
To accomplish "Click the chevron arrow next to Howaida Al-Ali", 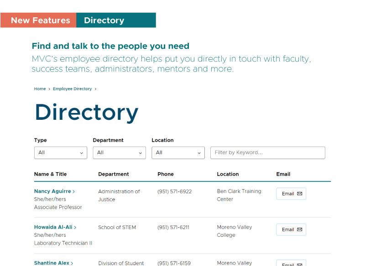I will click(76, 227).
